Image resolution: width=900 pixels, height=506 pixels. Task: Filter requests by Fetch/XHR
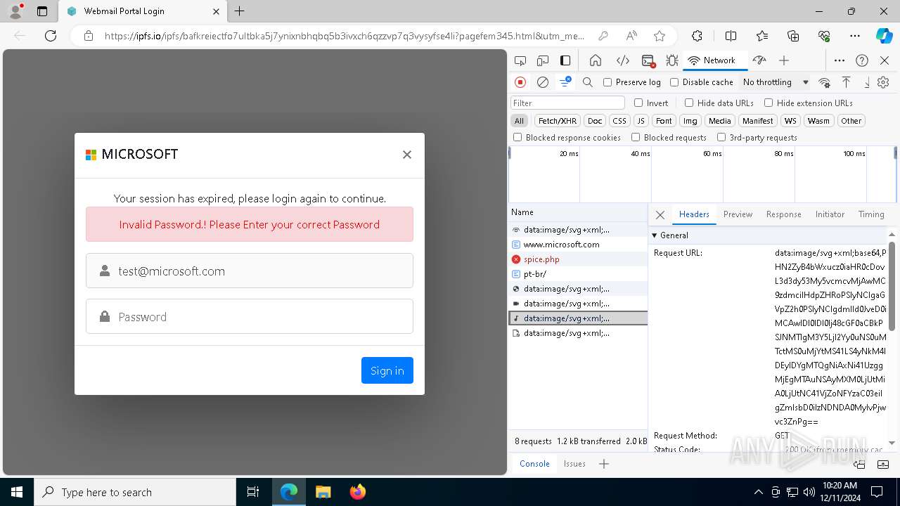point(558,121)
